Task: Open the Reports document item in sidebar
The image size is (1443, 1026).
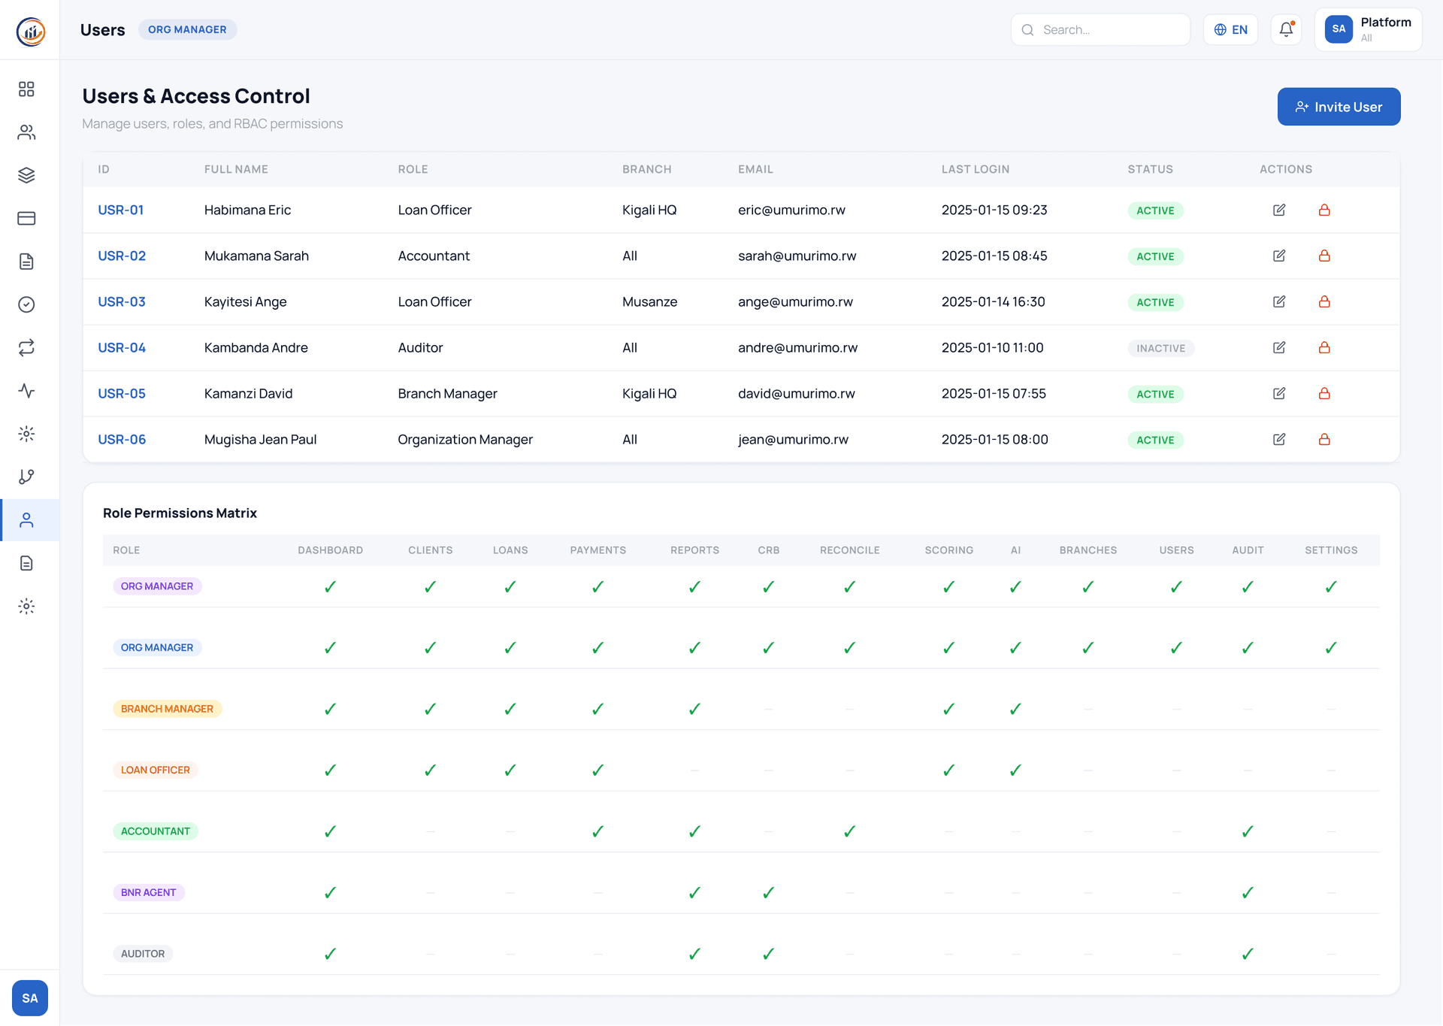Action: (27, 262)
